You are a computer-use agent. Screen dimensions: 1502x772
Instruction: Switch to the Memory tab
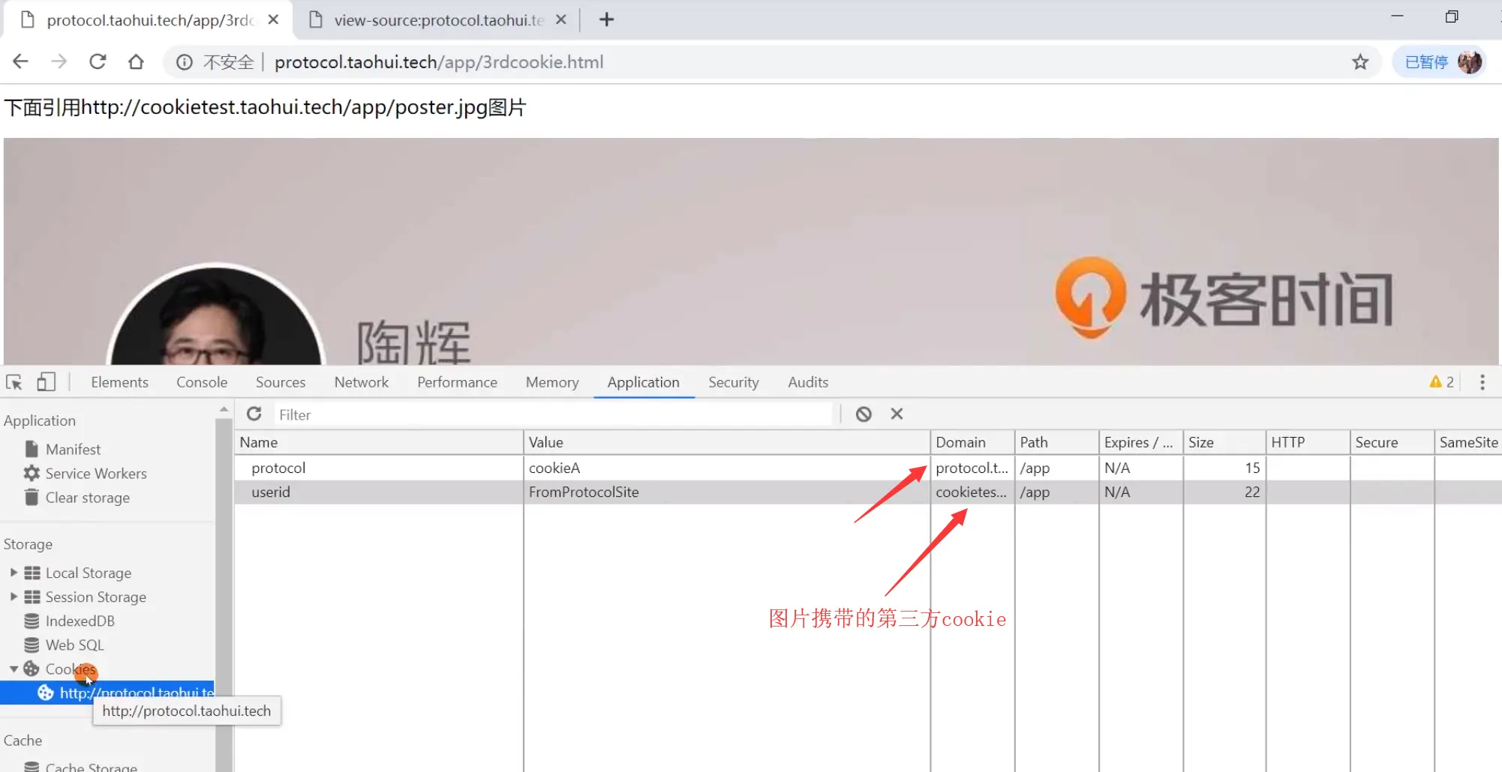point(552,382)
